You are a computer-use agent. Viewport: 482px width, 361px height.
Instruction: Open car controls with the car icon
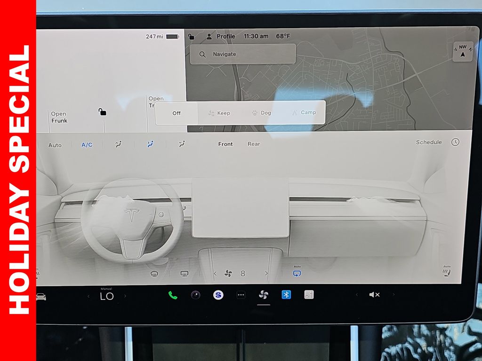point(41,297)
